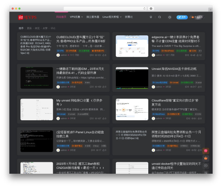Click the lightbulb icon in header
This screenshot has width=222, height=187.
coord(151,17)
